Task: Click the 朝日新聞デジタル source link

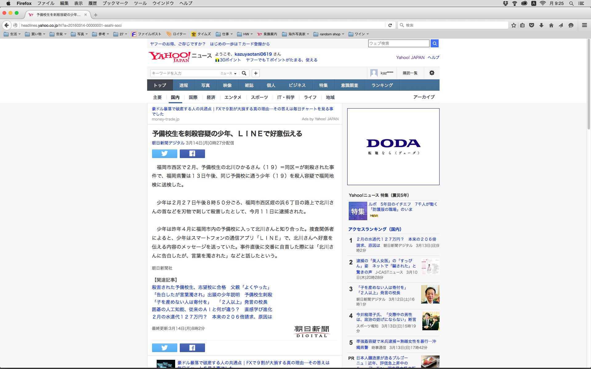Action: coord(168,143)
